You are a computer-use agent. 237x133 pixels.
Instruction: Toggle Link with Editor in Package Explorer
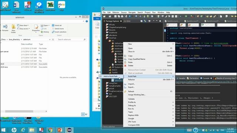pos(145,21)
